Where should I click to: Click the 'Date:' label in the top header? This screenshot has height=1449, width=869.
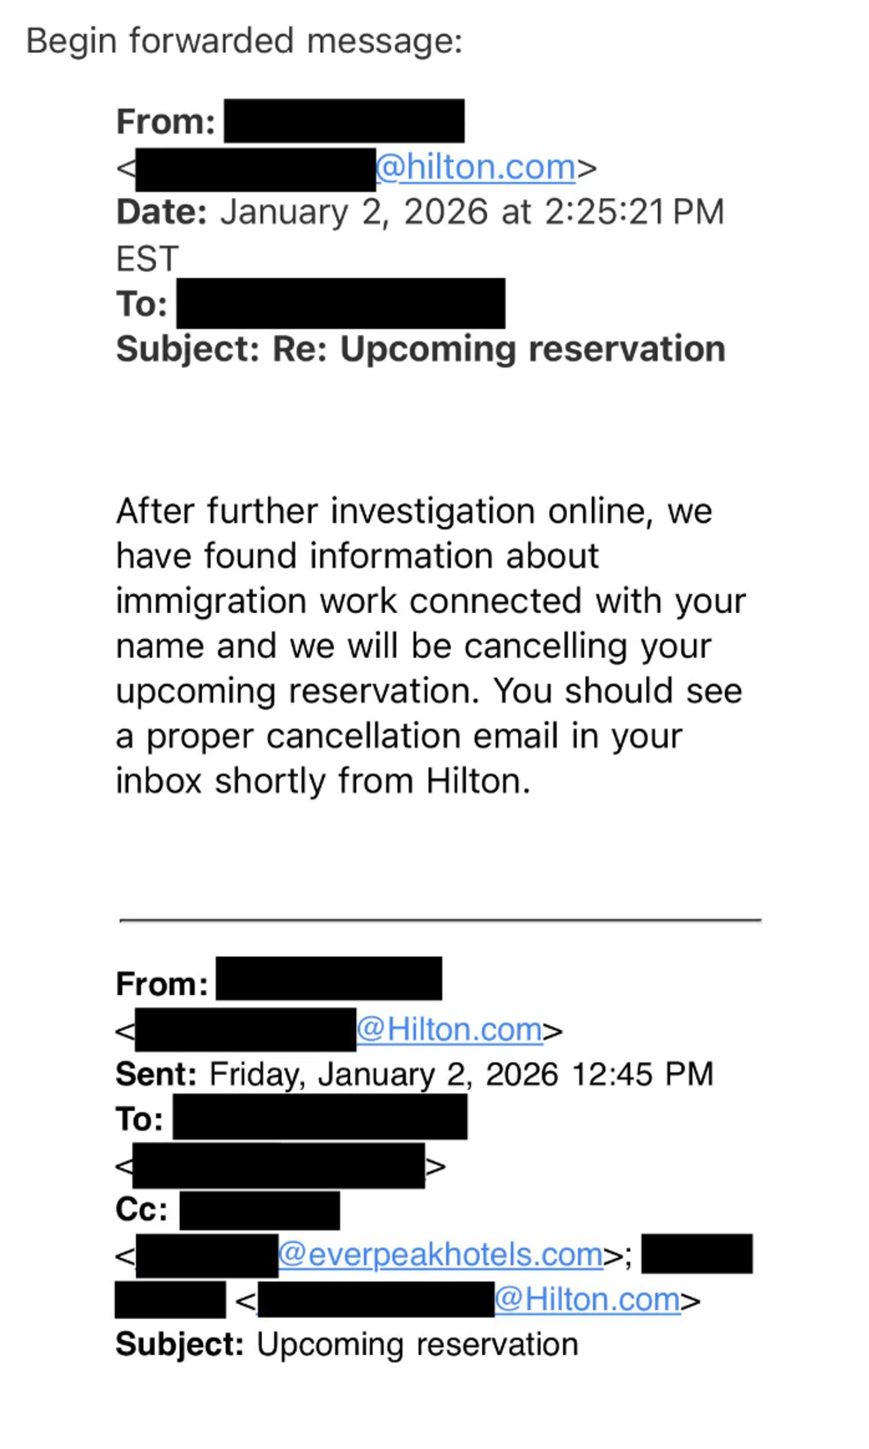point(161,212)
